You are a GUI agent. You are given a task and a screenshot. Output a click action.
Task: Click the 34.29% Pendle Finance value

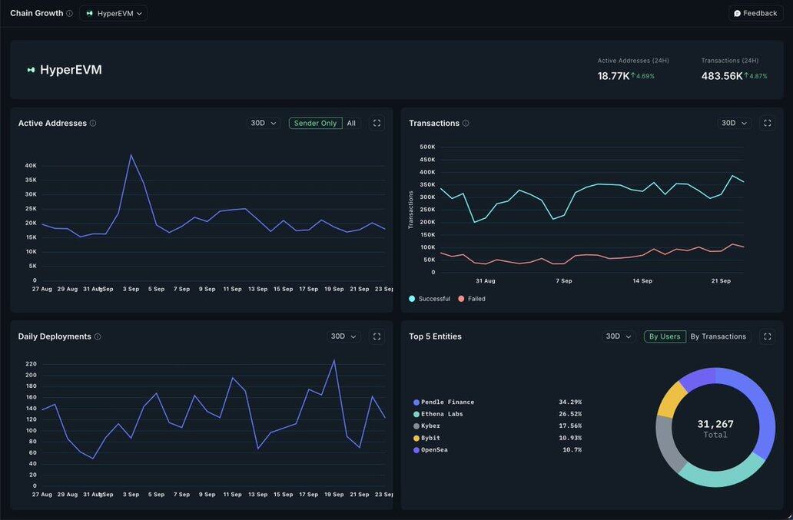coord(570,402)
